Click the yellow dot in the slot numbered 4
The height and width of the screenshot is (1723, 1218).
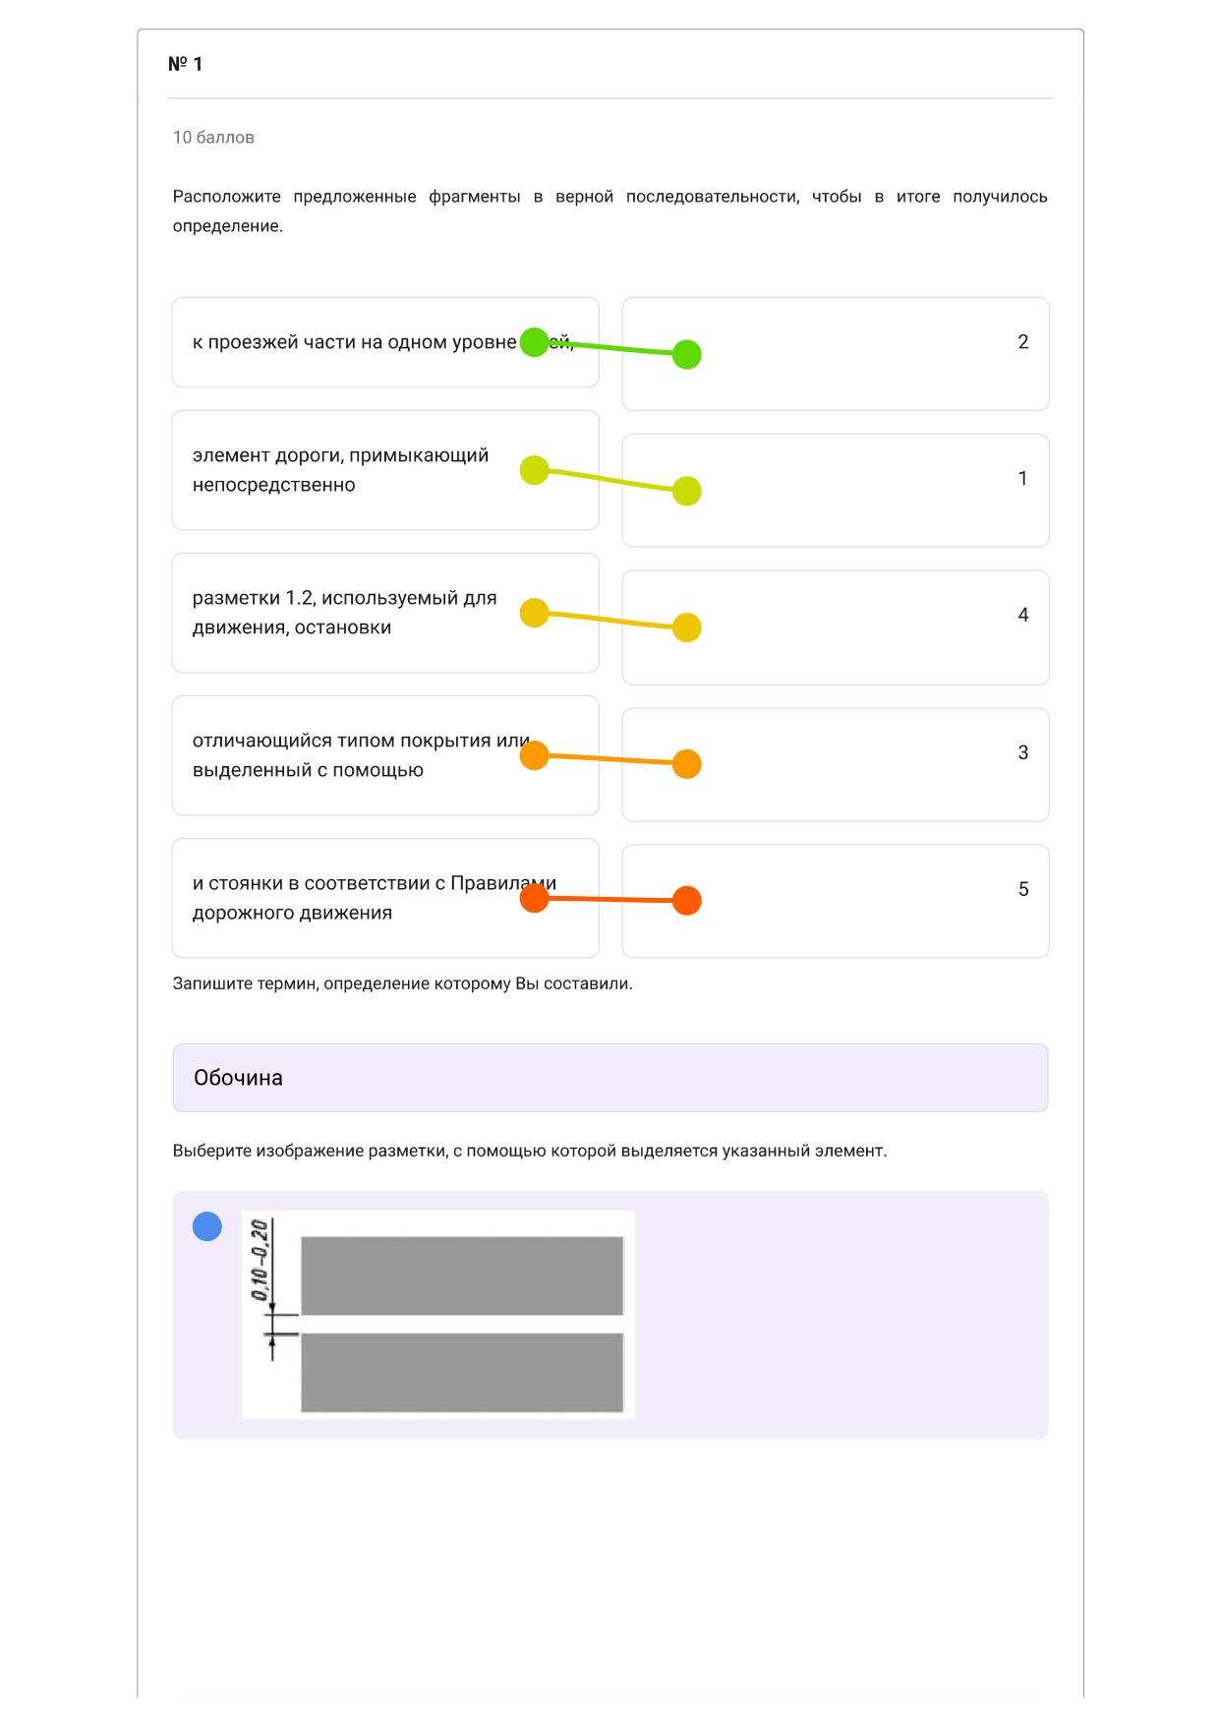[687, 627]
